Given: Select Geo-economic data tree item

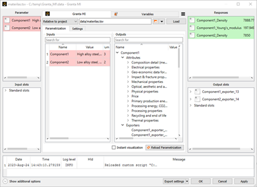Looking at the screenshot, I should pyautogui.click(x=149, y=72).
